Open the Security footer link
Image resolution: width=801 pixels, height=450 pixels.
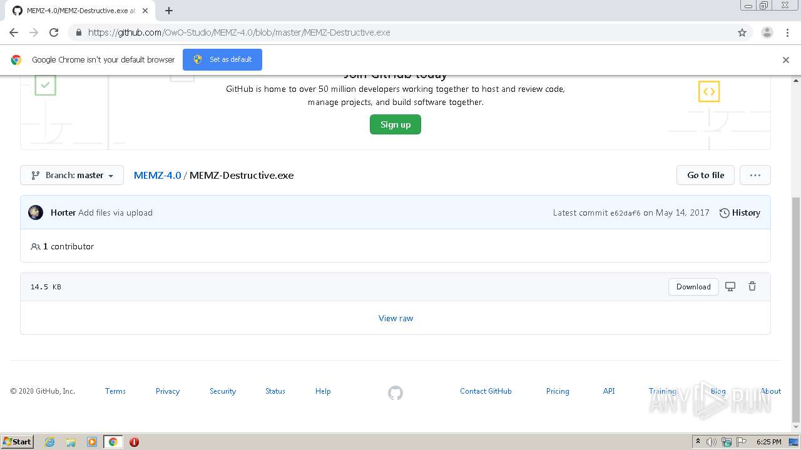tap(223, 391)
